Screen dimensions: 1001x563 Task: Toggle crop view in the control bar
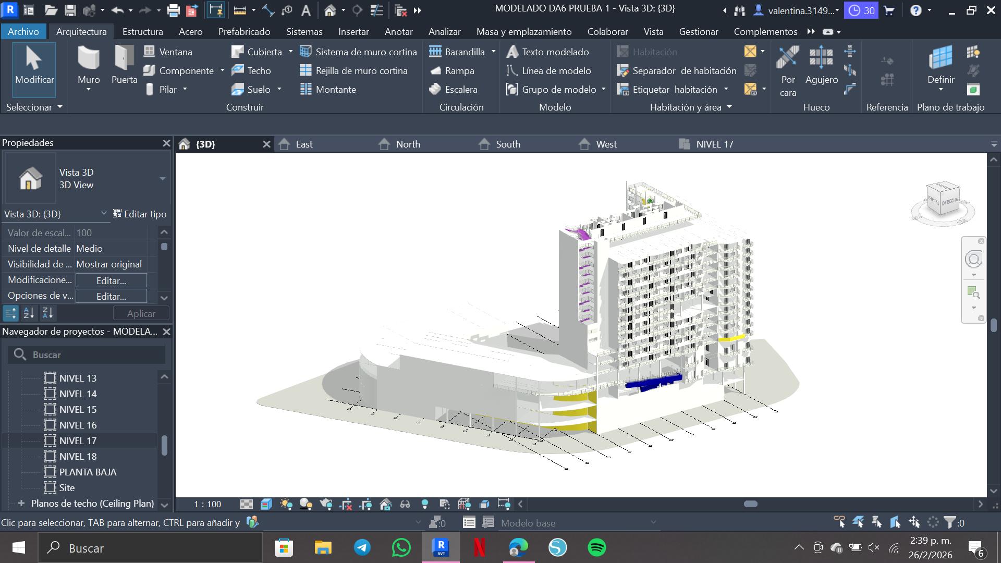346,504
